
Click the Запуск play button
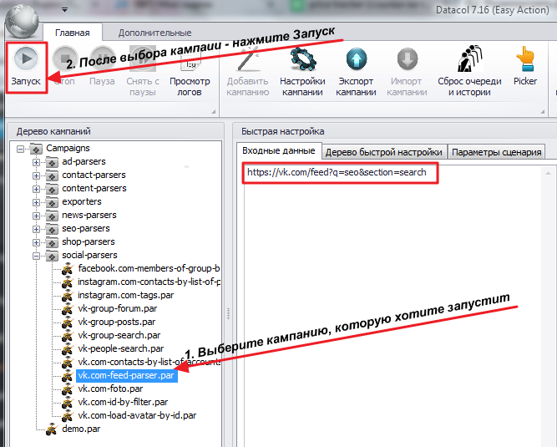(26, 68)
